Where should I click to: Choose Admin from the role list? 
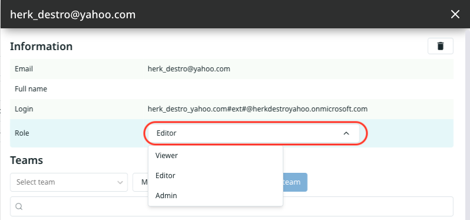216,196
